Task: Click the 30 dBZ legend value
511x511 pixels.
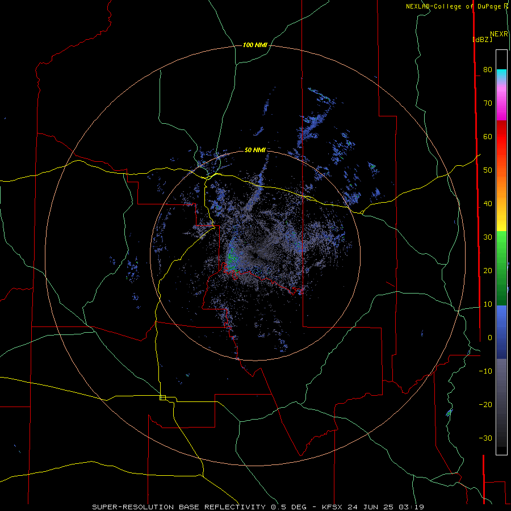Action: 488,237
